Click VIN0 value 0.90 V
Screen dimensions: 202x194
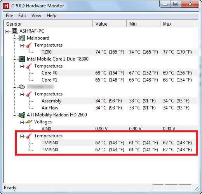tap(101, 129)
